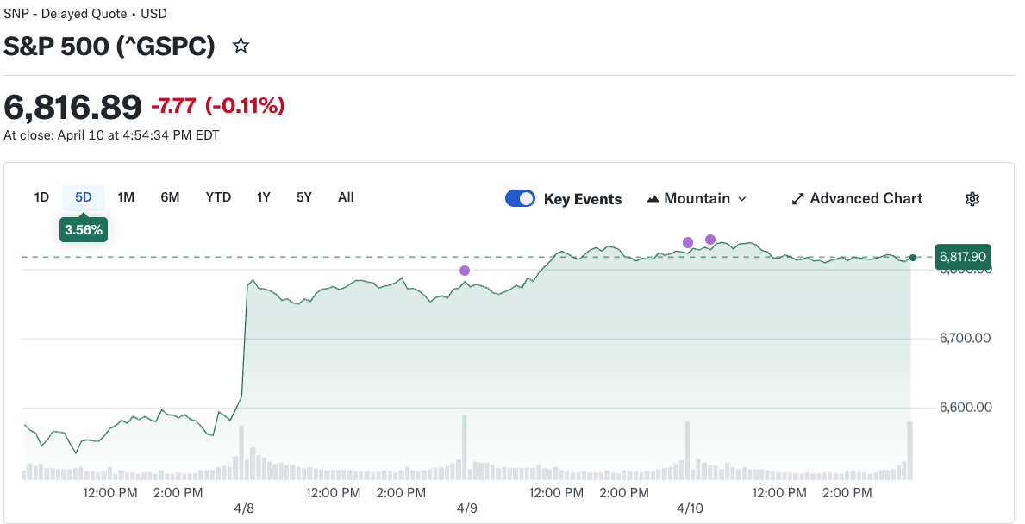Click the Mountain chart type icon
Viewport: 1025px width, 524px height.
[x=653, y=199]
